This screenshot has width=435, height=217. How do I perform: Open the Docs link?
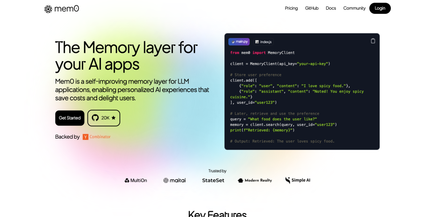tap(331, 8)
